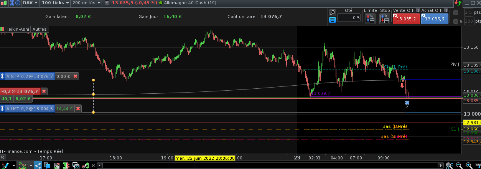Click the blue keyboard icon
The image size is (481, 169).
point(333,19)
